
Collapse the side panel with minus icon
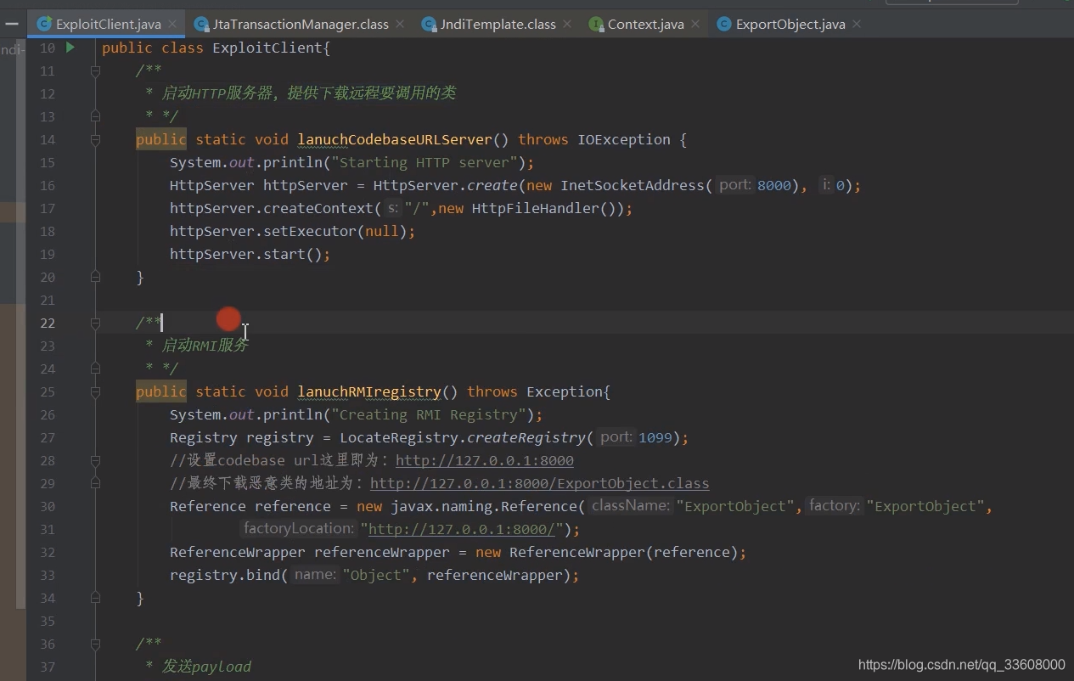11,24
